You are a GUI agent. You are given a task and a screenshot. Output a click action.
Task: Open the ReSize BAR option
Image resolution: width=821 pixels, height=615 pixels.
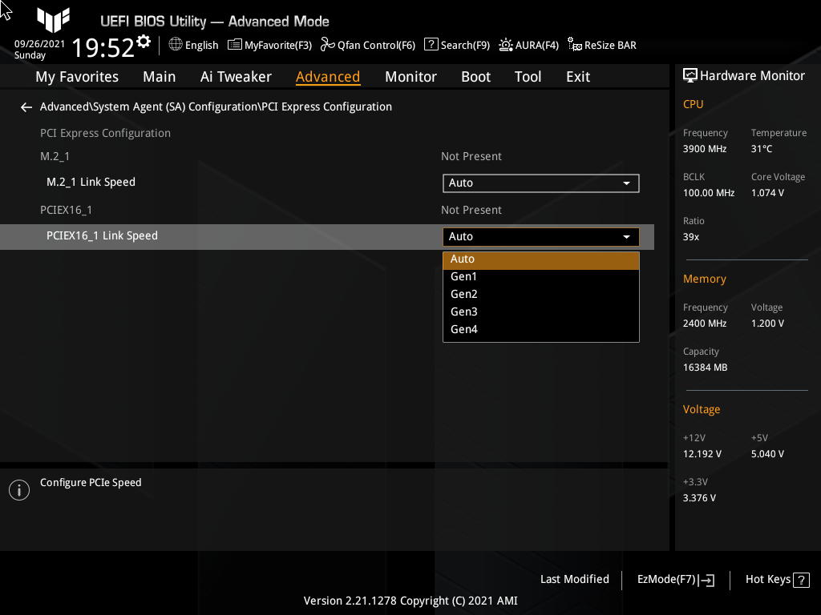(x=601, y=45)
